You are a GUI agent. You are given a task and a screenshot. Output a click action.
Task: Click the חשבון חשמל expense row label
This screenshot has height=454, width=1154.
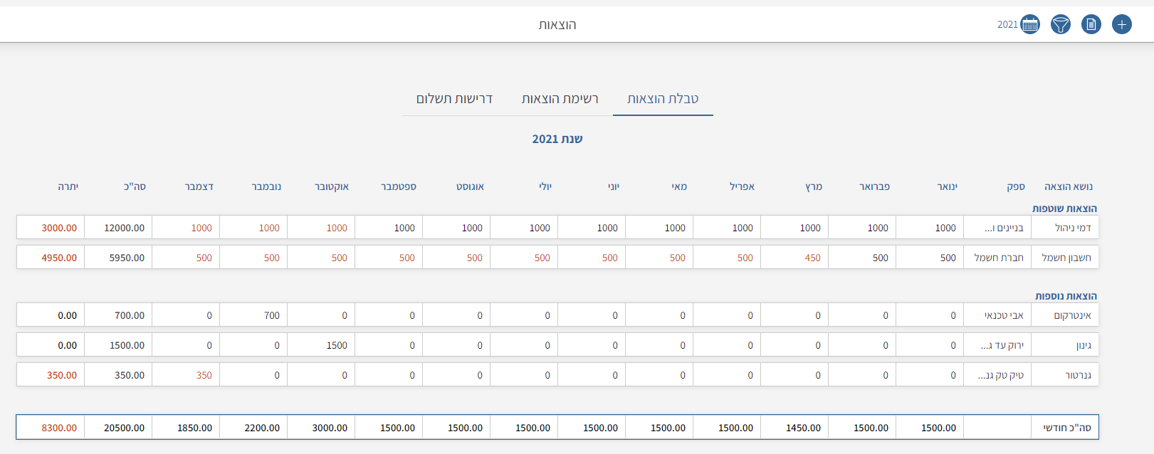click(1066, 258)
